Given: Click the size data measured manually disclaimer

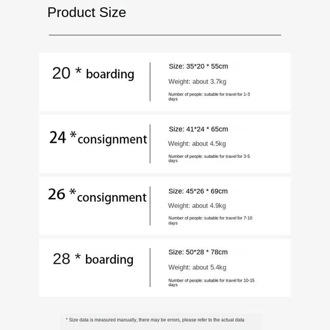Looking at the screenshot, I should pos(155,320).
